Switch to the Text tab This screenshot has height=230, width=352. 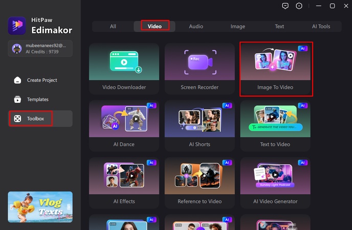(x=279, y=27)
